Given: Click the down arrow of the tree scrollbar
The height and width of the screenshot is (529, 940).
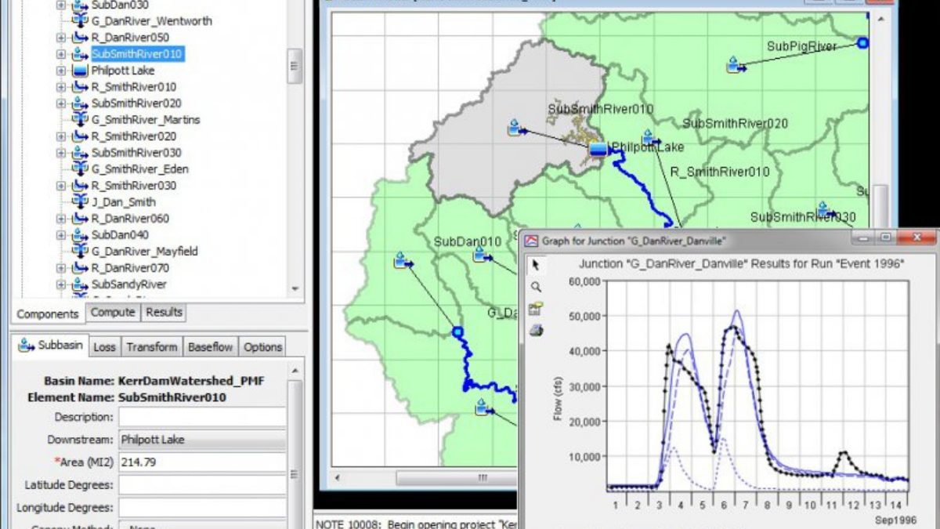Looking at the screenshot, I should pyautogui.click(x=295, y=288).
